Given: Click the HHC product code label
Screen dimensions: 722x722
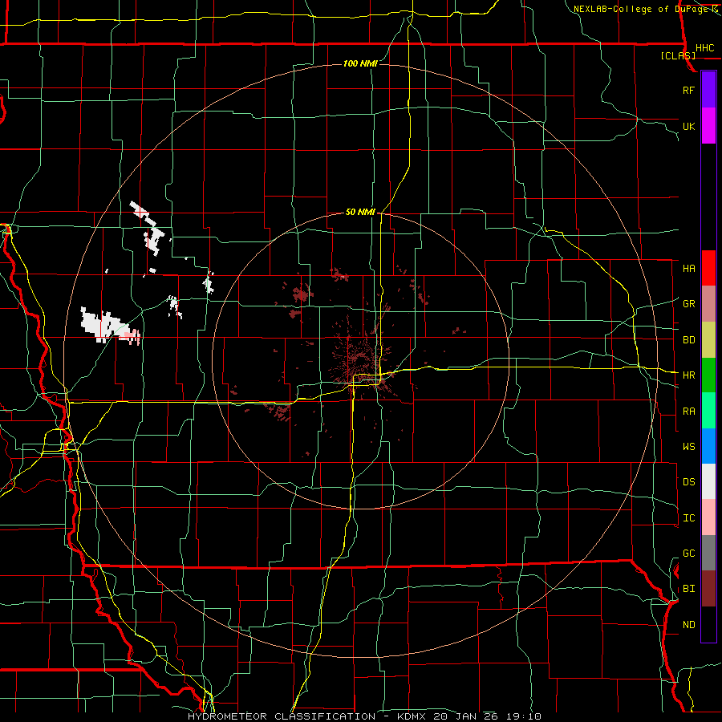Looking at the screenshot, I should pos(705,48).
